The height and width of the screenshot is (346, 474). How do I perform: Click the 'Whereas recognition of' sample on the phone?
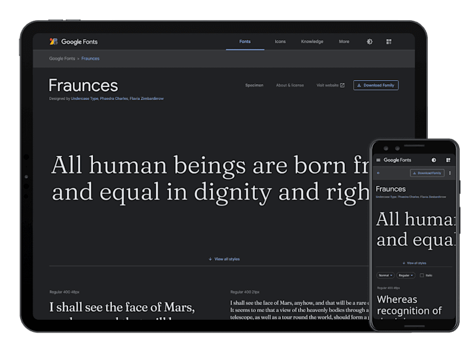[x=409, y=305]
